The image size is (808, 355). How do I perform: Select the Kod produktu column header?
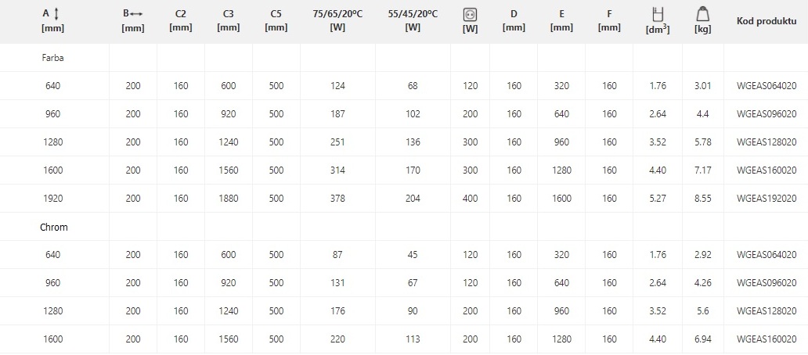[767, 21]
